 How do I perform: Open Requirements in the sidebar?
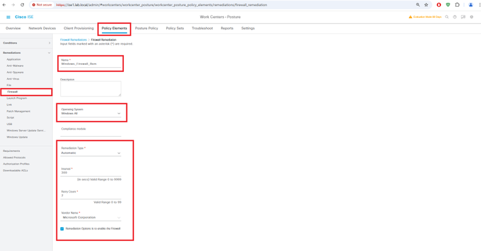click(x=12, y=151)
